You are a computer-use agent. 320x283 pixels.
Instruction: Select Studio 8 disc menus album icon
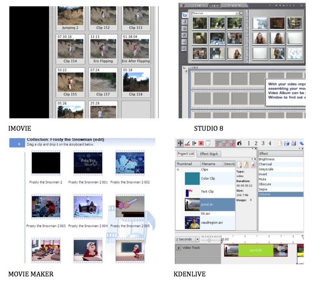[184, 49]
